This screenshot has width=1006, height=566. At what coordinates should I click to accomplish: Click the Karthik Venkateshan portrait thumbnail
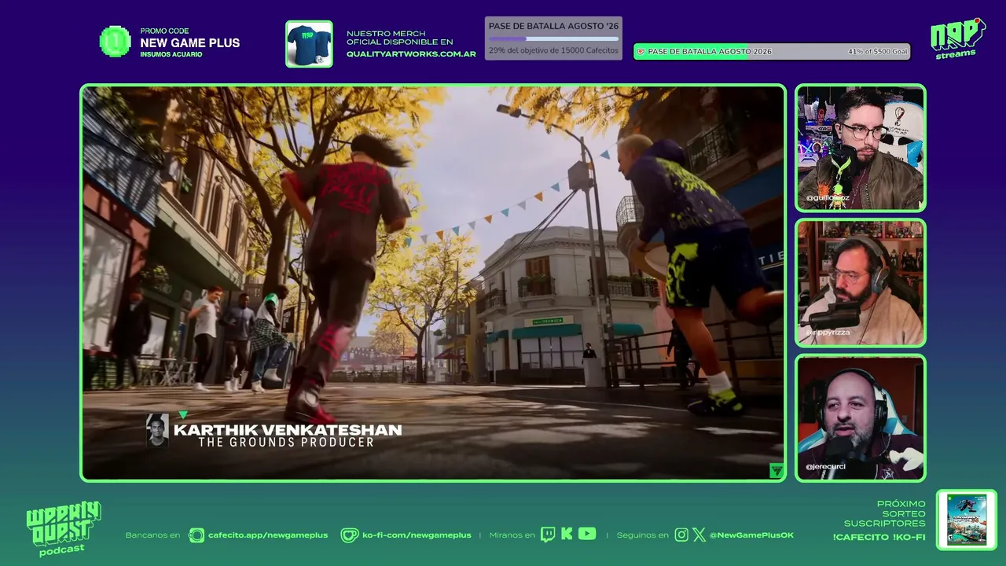click(x=157, y=430)
